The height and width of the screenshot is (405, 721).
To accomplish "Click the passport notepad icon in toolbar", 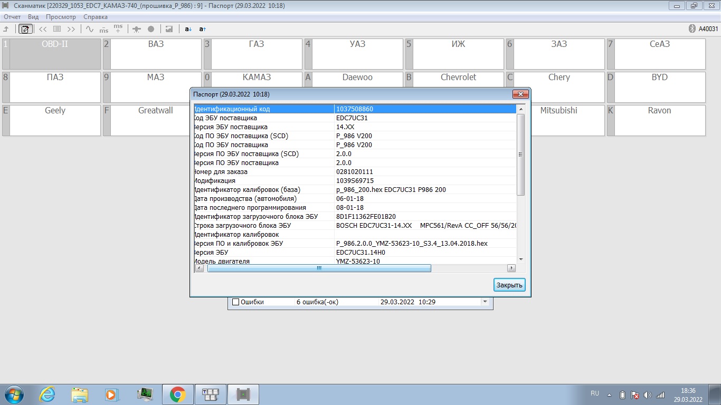I will click(x=24, y=29).
